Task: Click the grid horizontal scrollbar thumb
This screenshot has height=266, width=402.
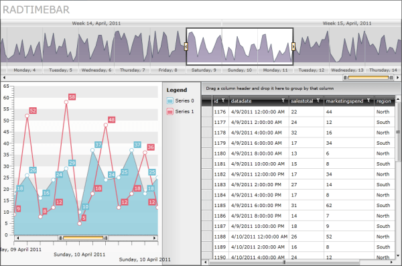Action: tap(284, 262)
